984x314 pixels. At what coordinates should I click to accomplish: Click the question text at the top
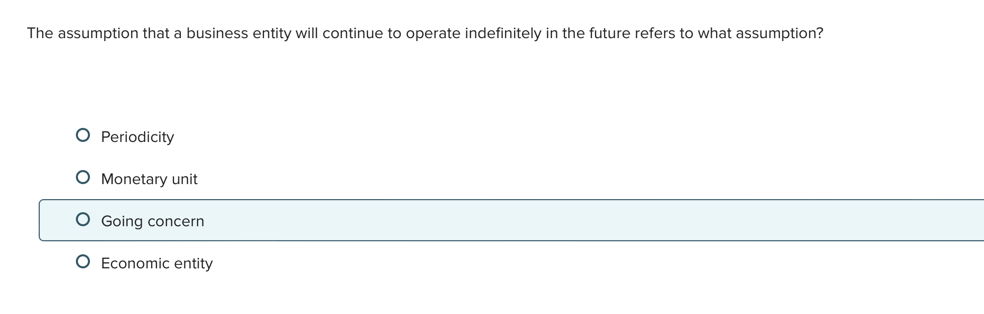coord(425,33)
